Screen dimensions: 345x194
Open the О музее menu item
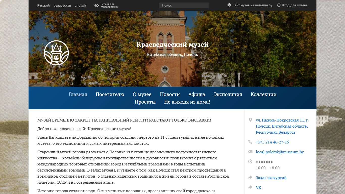[x=142, y=94]
